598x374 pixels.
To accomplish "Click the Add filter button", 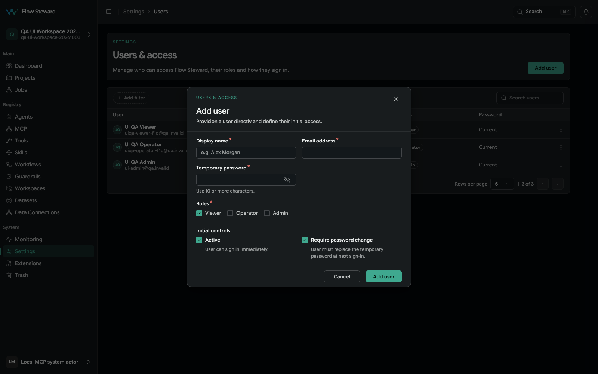I will (x=131, y=98).
